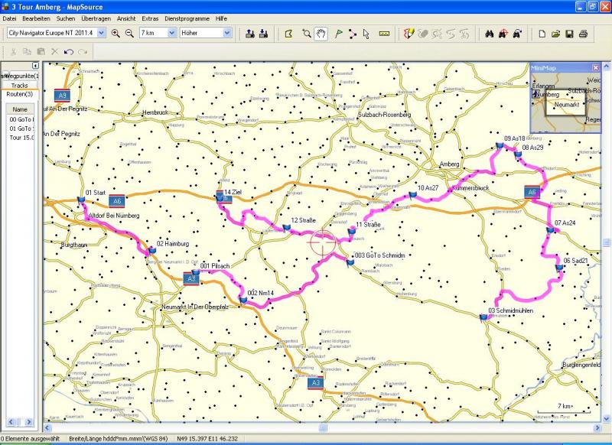The image size is (612, 445).
Task: Select the map tool icon
Action: tap(289, 34)
